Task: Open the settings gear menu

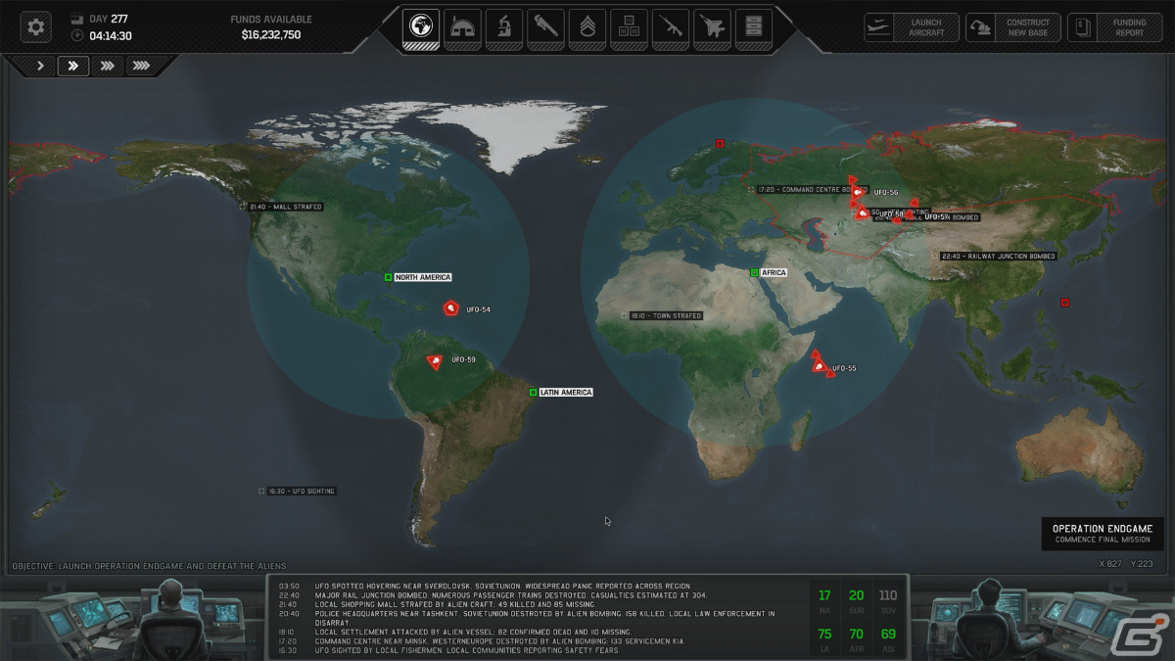Action: click(x=36, y=26)
